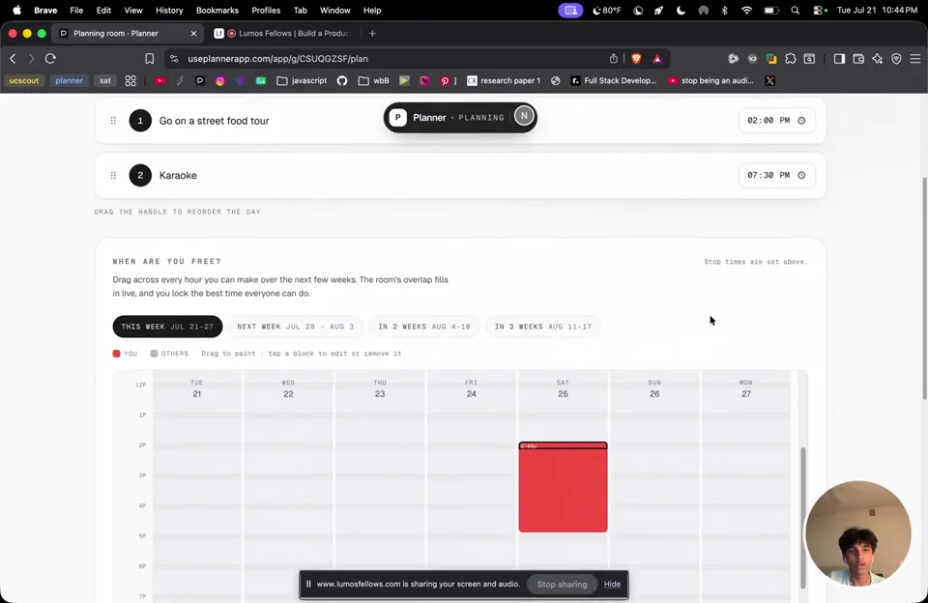Viewport: 928px width, 603px height.
Task: Click the back navigation arrow
Action: point(13,59)
